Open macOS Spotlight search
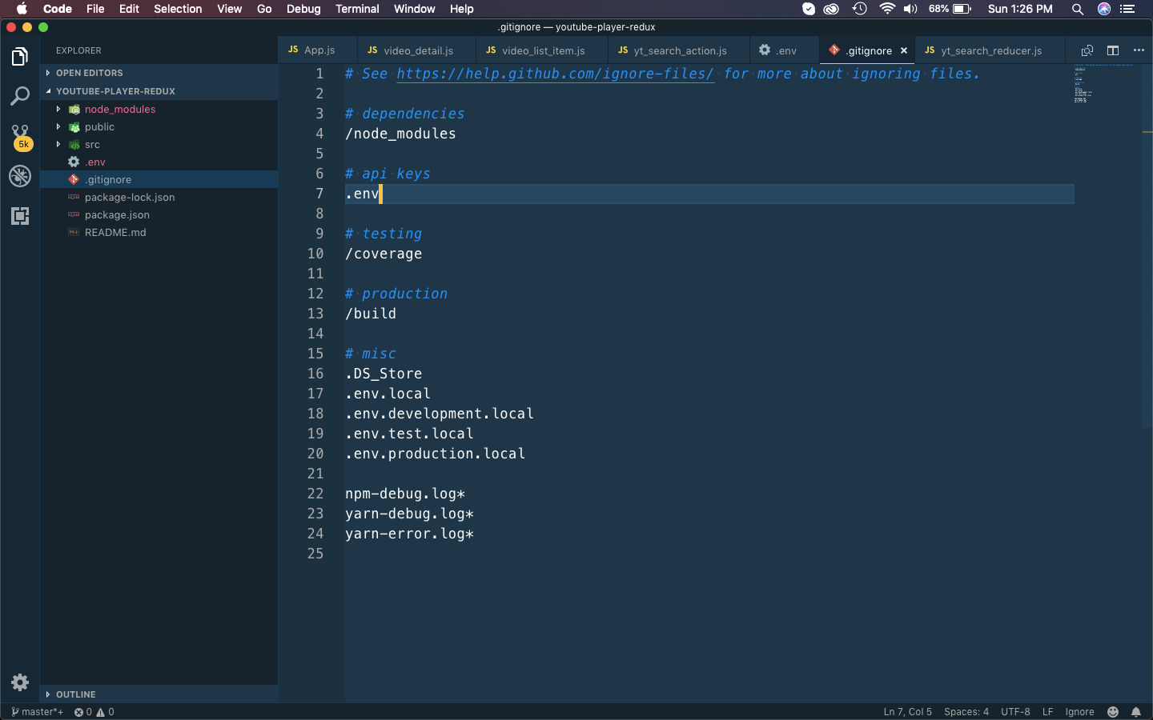Image resolution: width=1153 pixels, height=720 pixels. tap(1078, 9)
